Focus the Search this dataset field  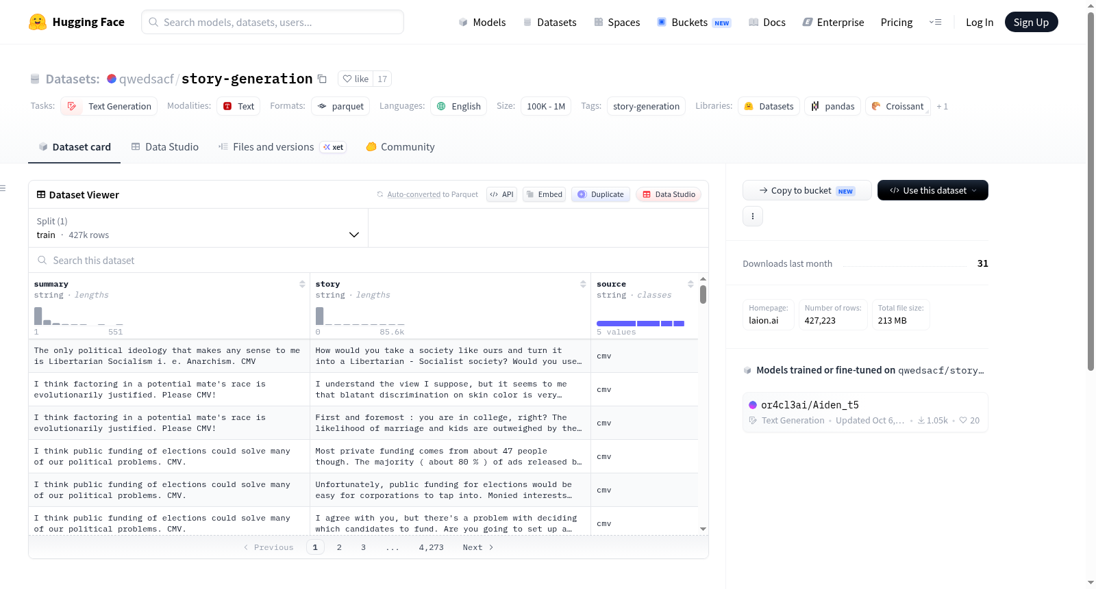click(x=369, y=260)
